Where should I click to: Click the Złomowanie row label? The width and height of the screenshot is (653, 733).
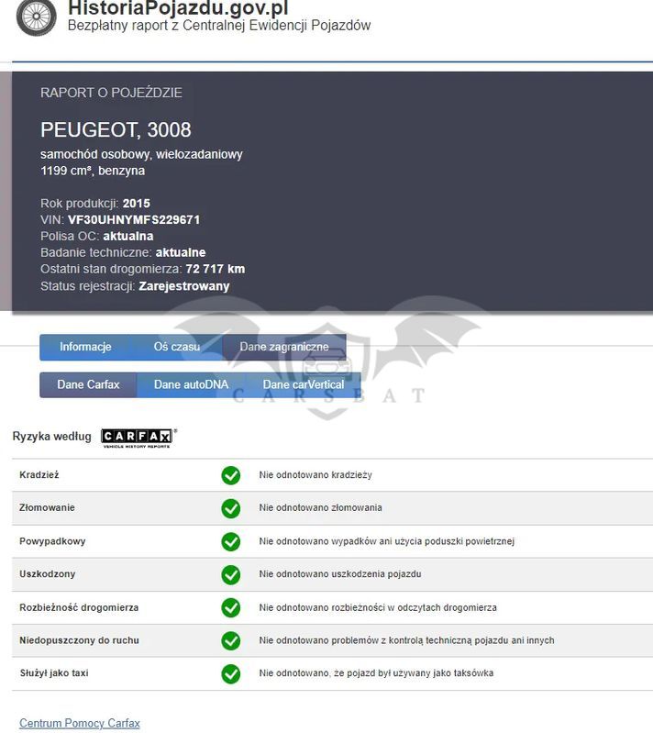47,507
